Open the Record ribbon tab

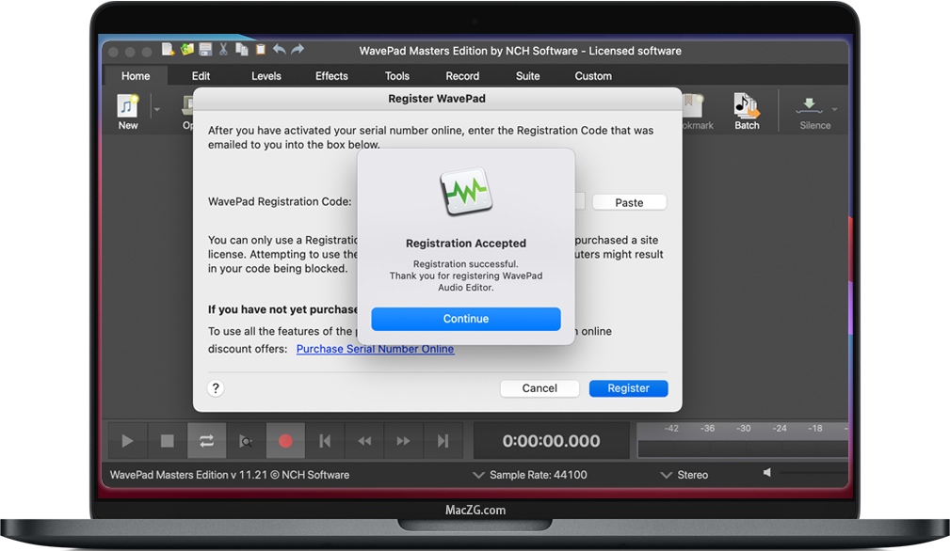[462, 75]
